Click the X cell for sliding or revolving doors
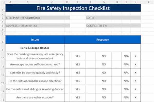 pos(136,89)
